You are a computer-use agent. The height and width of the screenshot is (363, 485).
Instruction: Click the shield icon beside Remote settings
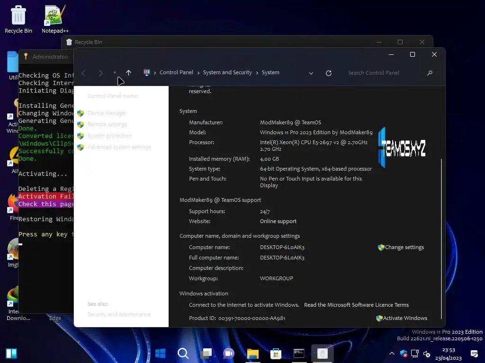tap(81, 125)
